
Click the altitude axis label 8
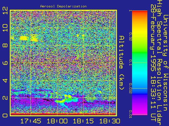coord(5,45)
